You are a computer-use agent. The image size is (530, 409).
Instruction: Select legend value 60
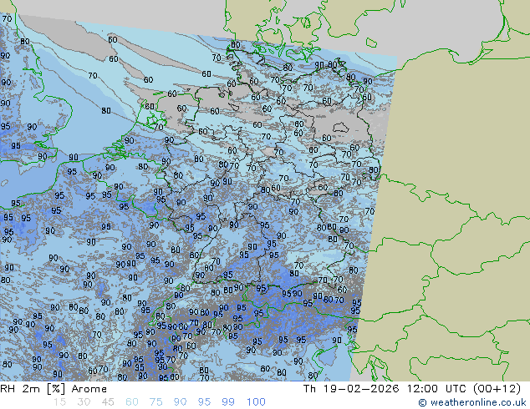click(132, 402)
